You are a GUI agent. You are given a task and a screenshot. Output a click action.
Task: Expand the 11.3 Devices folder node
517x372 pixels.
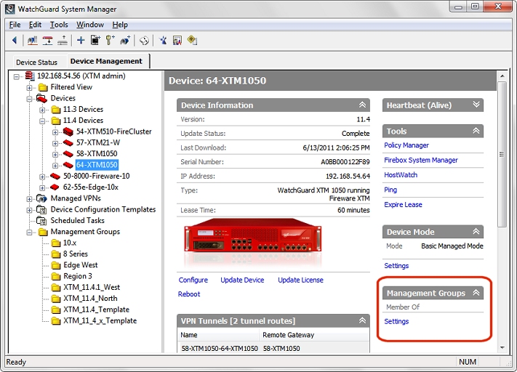(x=43, y=110)
